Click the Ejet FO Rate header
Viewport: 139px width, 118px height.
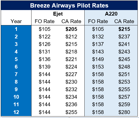[x=45, y=21]
